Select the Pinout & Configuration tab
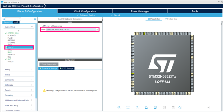The height and width of the screenshot is (112, 223). click(30, 11)
